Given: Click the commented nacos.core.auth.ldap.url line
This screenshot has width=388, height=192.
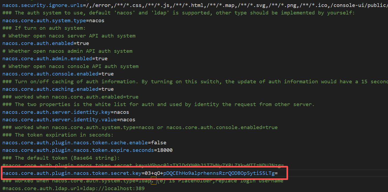Looking at the screenshot, I should pyautogui.click(x=73, y=189).
